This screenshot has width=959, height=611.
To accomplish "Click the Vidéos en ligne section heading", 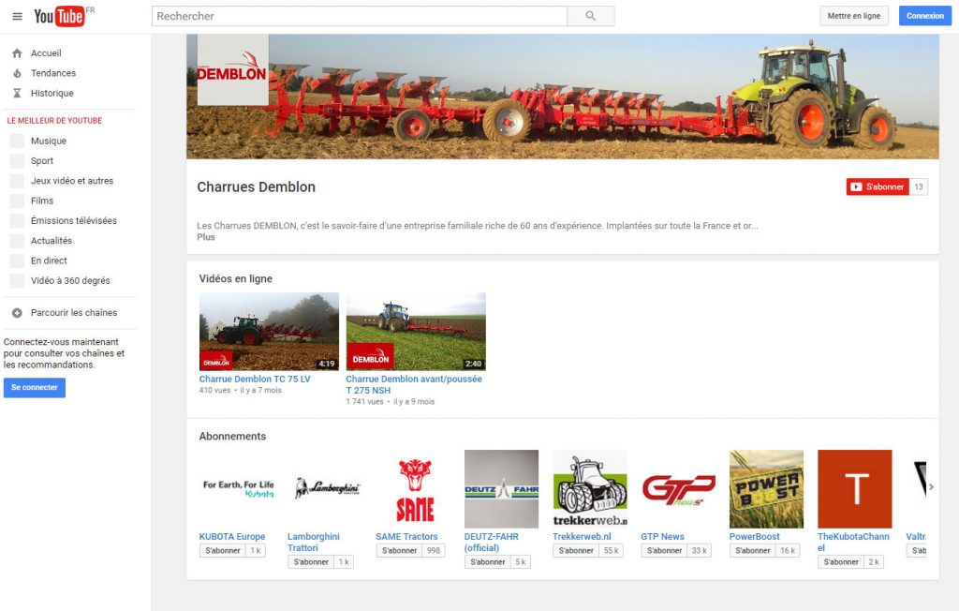I will (x=235, y=278).
